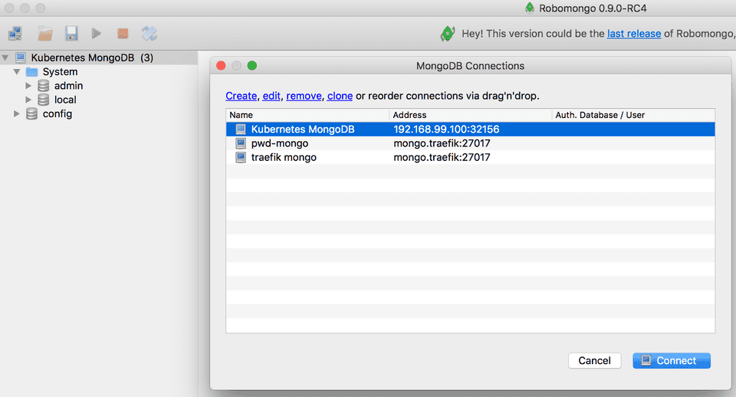Open the last release link
Screen dimensions: 736x397
pyautogui.click(x=634, y=34)
